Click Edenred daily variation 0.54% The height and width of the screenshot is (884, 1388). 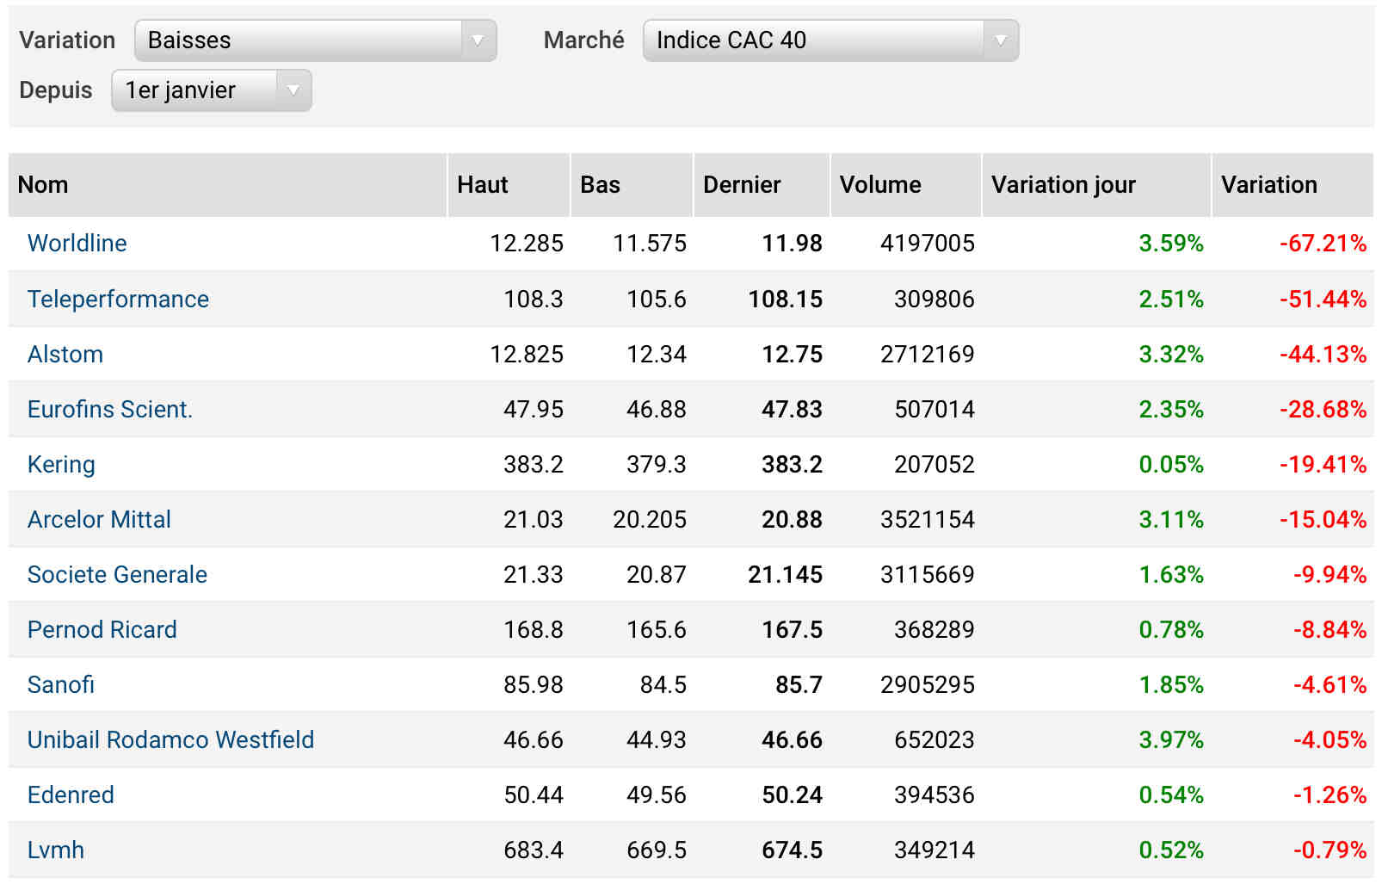pos(1171,794)
